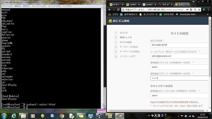212x119 pixels.
Task: Open the Windows Start menu
Action: click(x=4, y=116)
